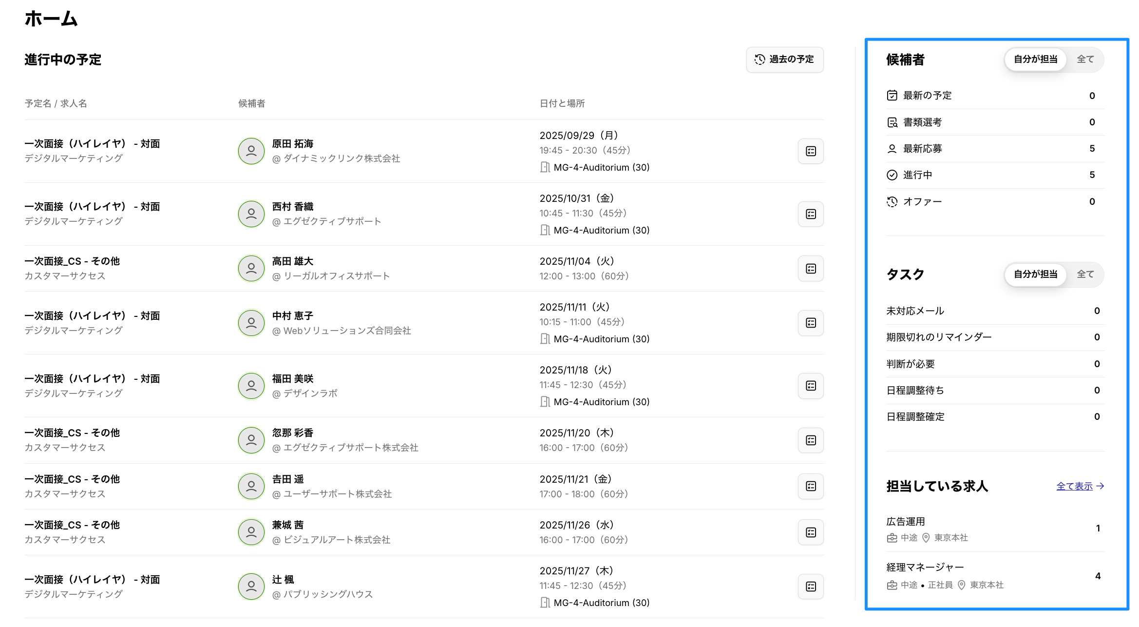Open 過去の予定 history button

784,59
